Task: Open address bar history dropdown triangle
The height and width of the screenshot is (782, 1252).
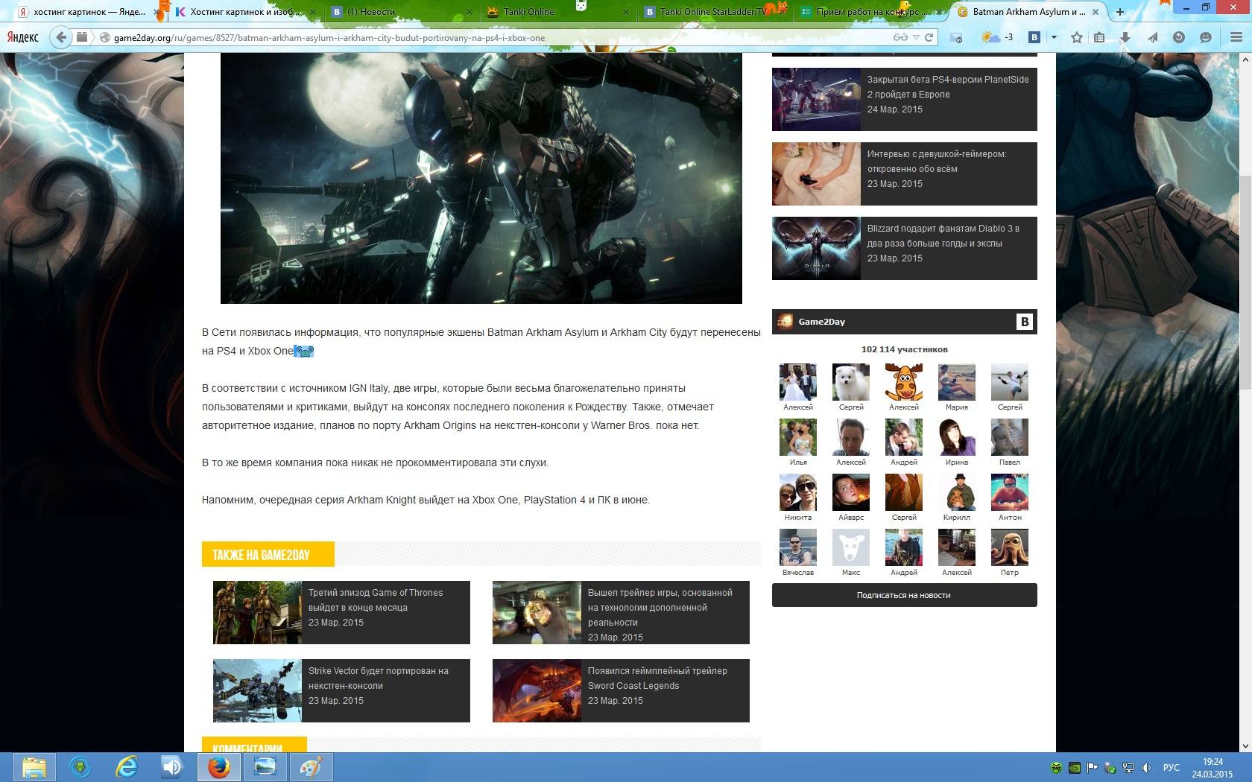Action: (916, 38)
